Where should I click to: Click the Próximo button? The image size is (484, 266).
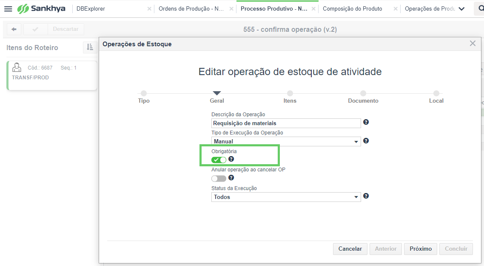pos(420,249)
